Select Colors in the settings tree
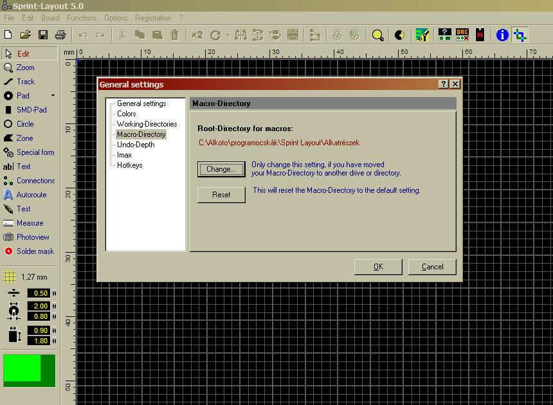The height and width of the screenshot is (405, 553). [126, 114]
